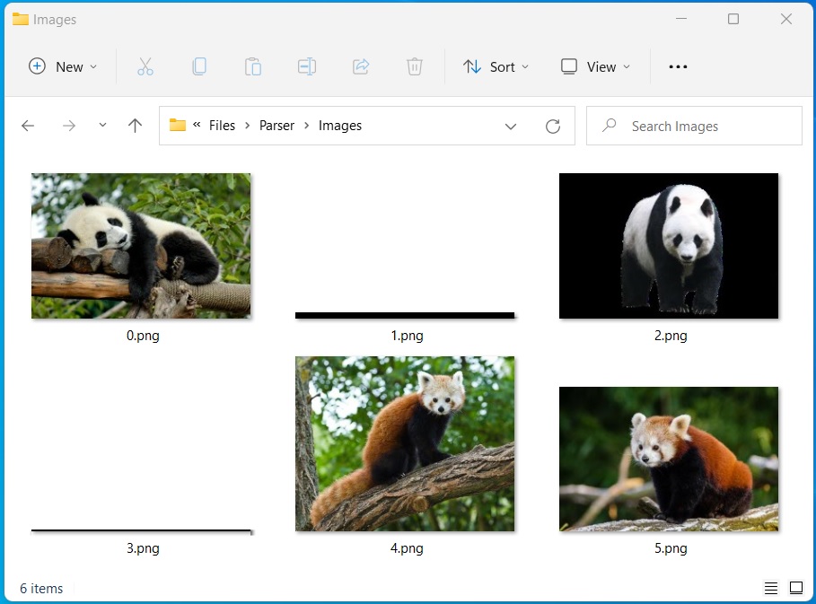Click the Files breadcrumb link
816x604 pixels.
click(x=221, y=126)
